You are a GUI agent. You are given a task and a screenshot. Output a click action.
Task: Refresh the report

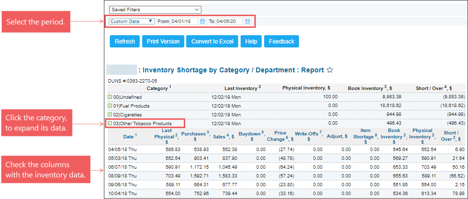tap(125, 42)
